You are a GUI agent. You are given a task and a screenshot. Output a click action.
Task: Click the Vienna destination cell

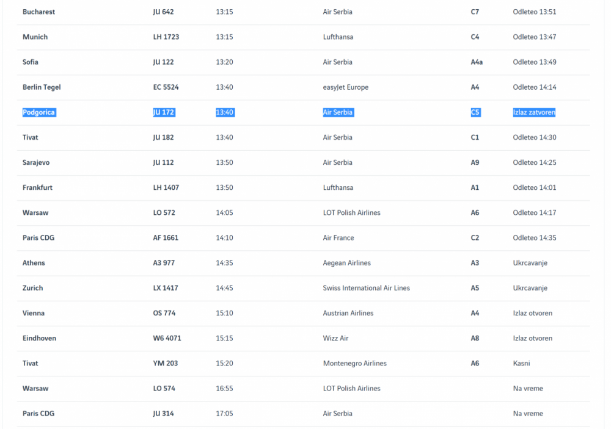click(x=34, y=313)
